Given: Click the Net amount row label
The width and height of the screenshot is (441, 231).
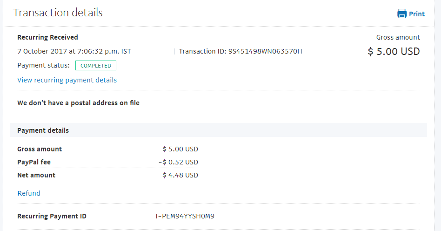Looking at the screenshot, I should pos(36,175).
